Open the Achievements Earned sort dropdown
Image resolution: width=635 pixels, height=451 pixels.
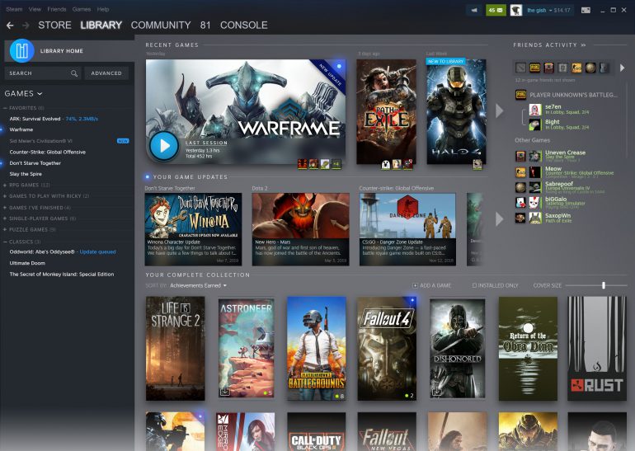click(198, 286)
